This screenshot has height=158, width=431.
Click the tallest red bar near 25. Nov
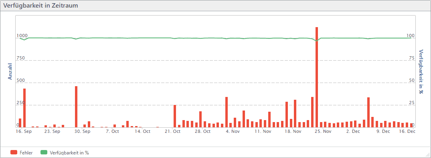[x=317, y=77]
